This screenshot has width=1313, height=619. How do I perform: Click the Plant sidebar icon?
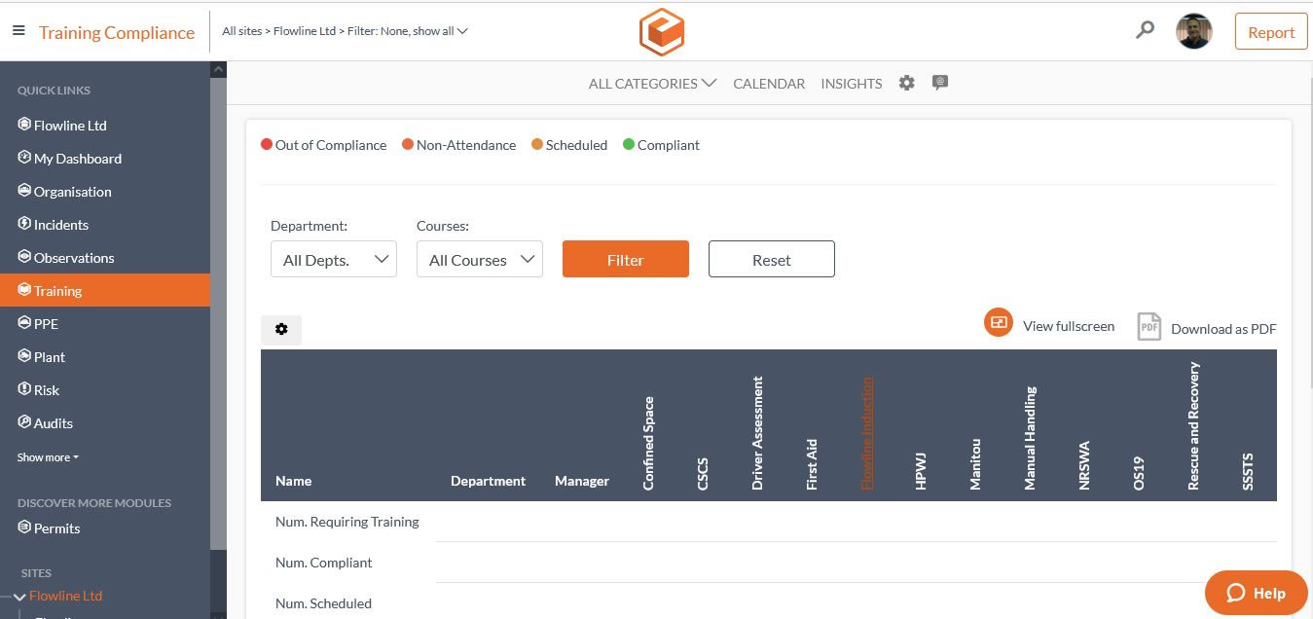tap(25, 356)
